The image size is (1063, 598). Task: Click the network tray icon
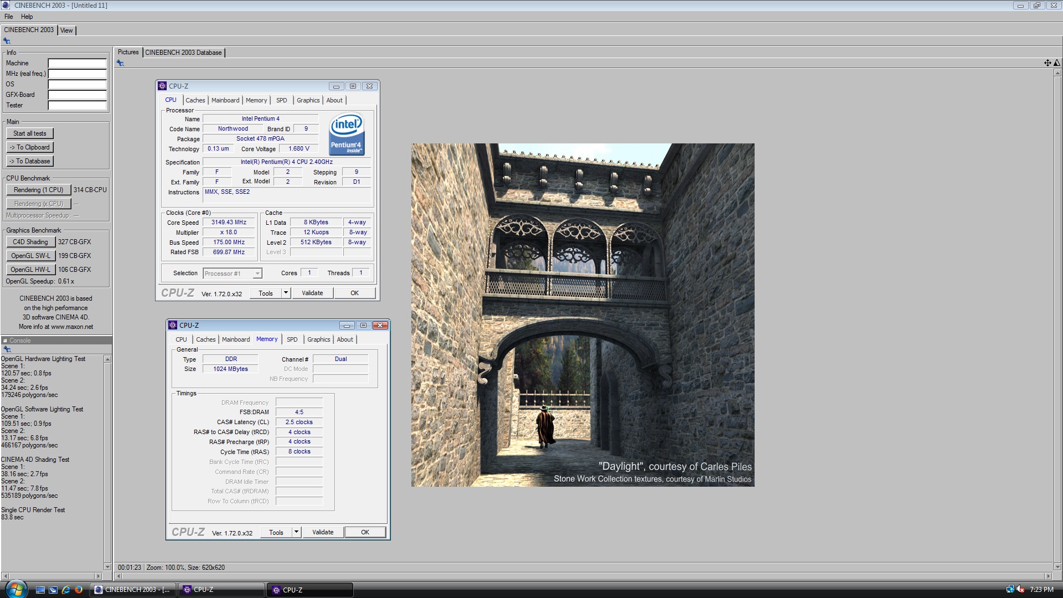coord(1010,590)
